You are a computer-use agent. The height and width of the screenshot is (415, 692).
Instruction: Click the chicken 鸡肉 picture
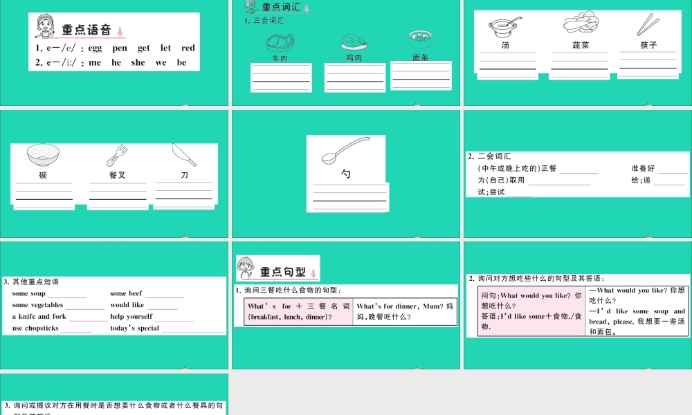click(x=354, y=42)
